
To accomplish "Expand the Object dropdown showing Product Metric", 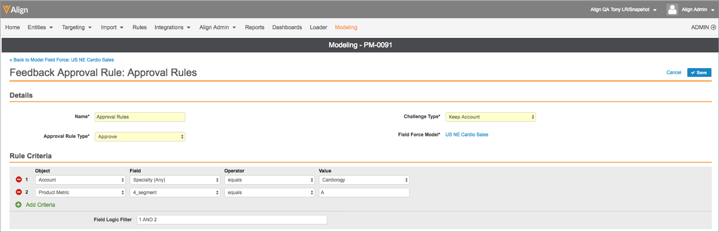I will pyautogui.click(x=80, y=193).
